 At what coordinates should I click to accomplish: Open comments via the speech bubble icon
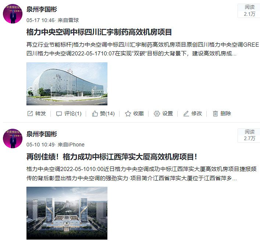pyautogui.click(x=59, y=114)
